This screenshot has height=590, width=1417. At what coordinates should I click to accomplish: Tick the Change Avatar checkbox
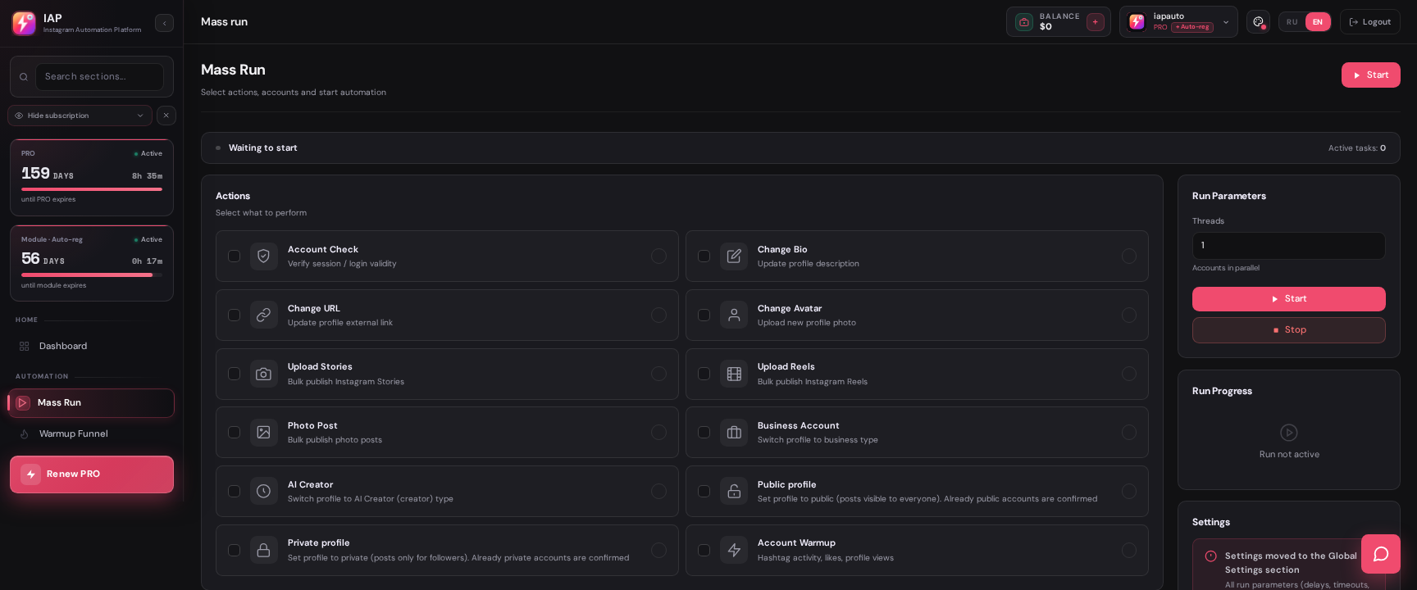point(704,315)
